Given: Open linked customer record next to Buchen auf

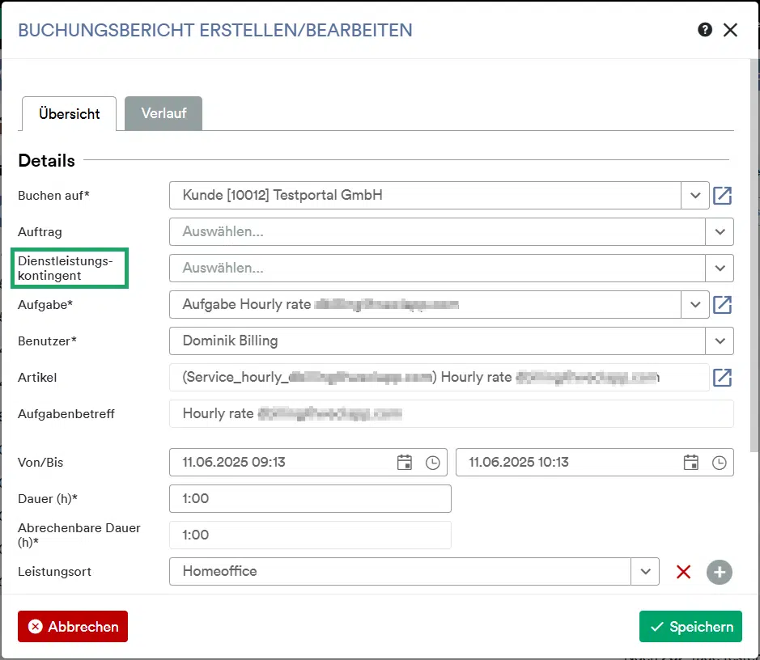Looking at the screenshot, I should 722,196.
